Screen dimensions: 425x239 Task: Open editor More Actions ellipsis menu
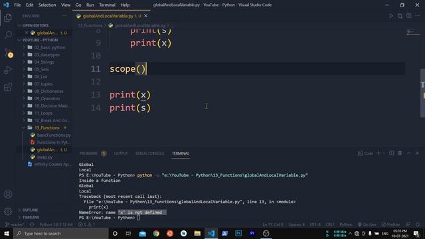pos(418,16)
